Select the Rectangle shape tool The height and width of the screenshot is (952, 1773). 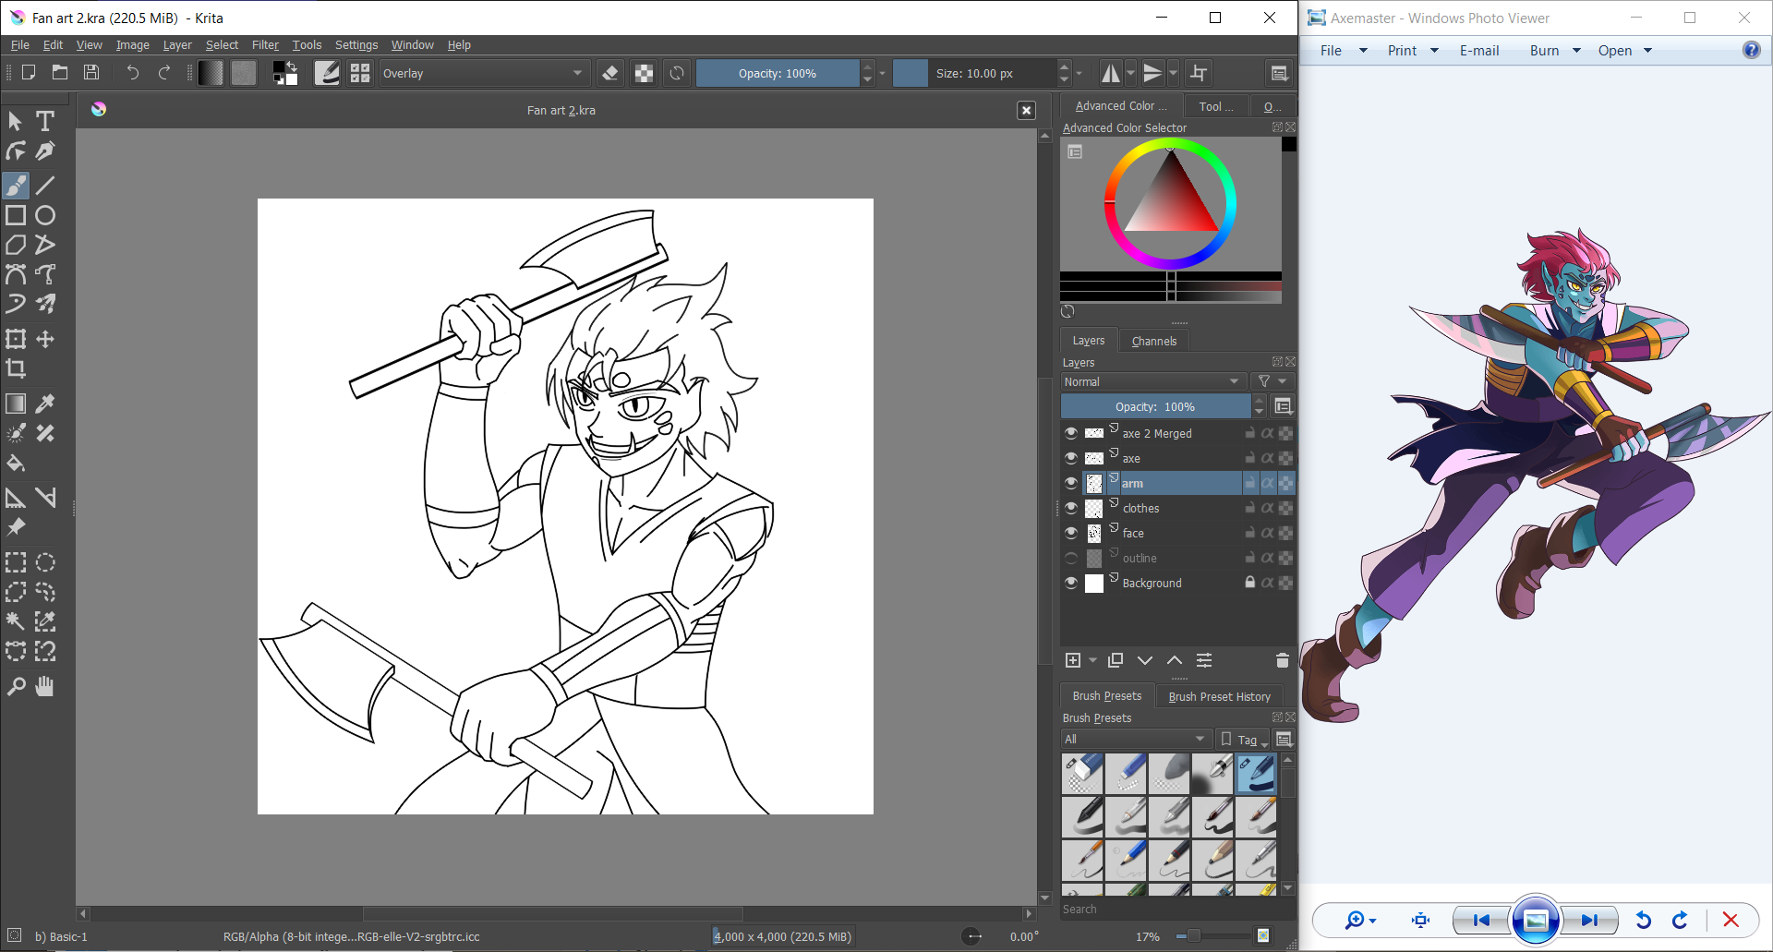point(16,215)
